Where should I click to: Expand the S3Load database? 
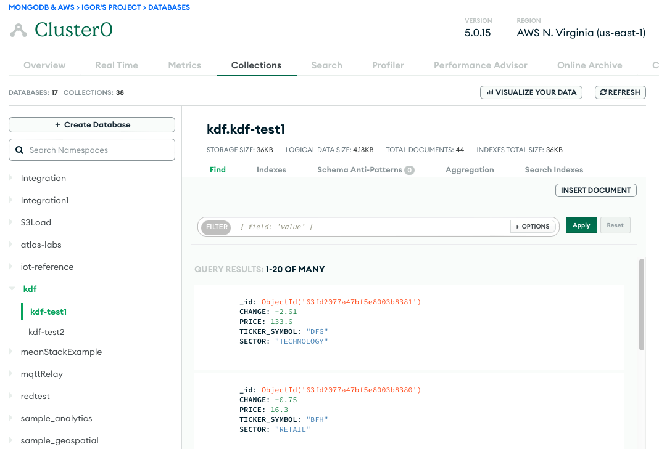point(11,222)
